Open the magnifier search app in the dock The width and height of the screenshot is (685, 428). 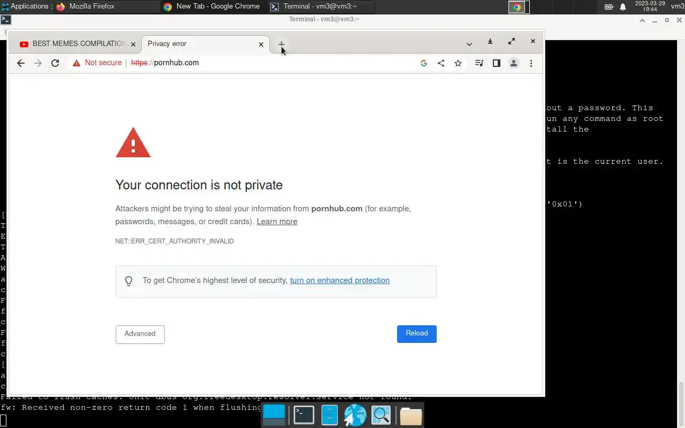[x=382, y=415]
